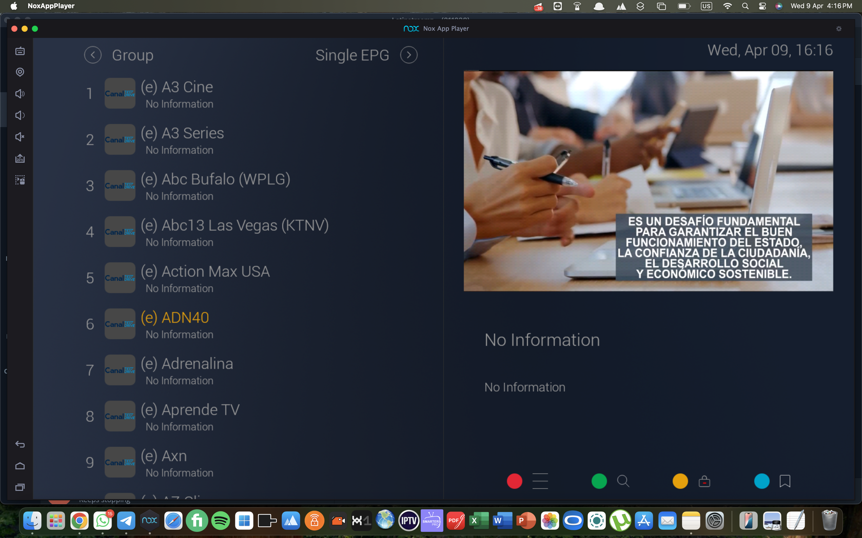Open hamburger menu icon near red dot

click(540, 481)
